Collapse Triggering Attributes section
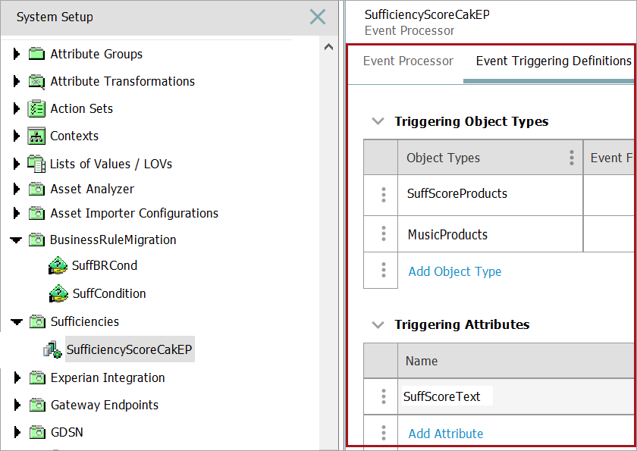The height and width of the screenshot is (451, 637). 377,324
